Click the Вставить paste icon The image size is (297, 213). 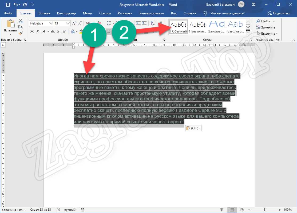pyautogui.click(x=11, y=24)
